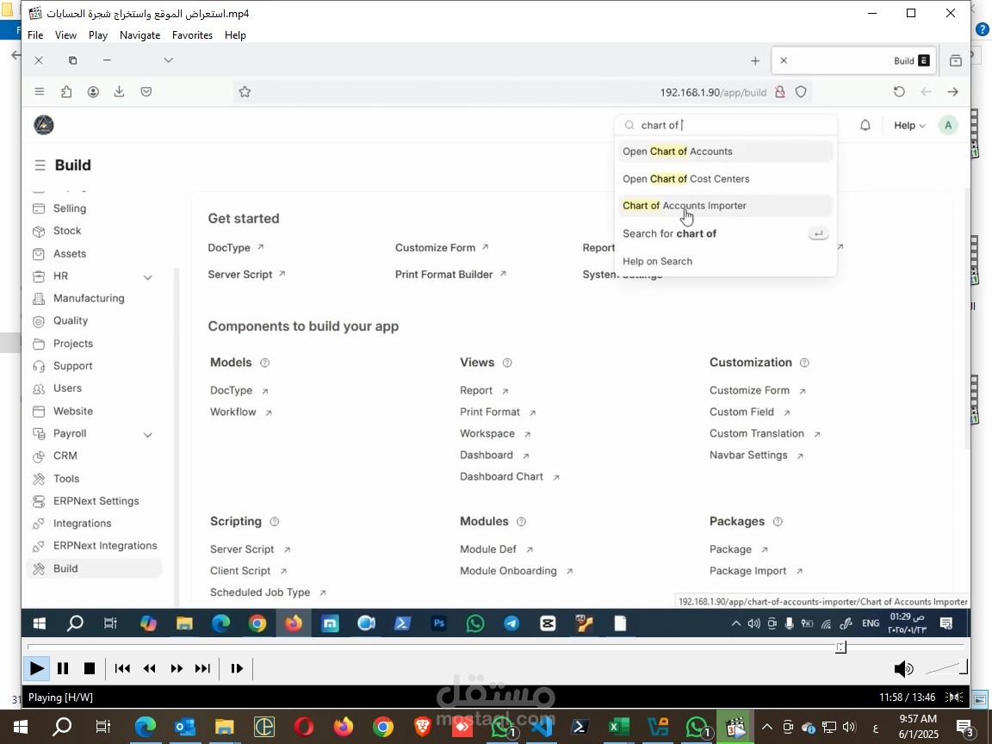Open Customize Form under Get started
This screenshot has height=744, width=992.
(x=442, y=247)
